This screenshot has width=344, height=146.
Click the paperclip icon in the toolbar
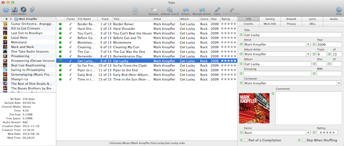click(x=32, y=9)
